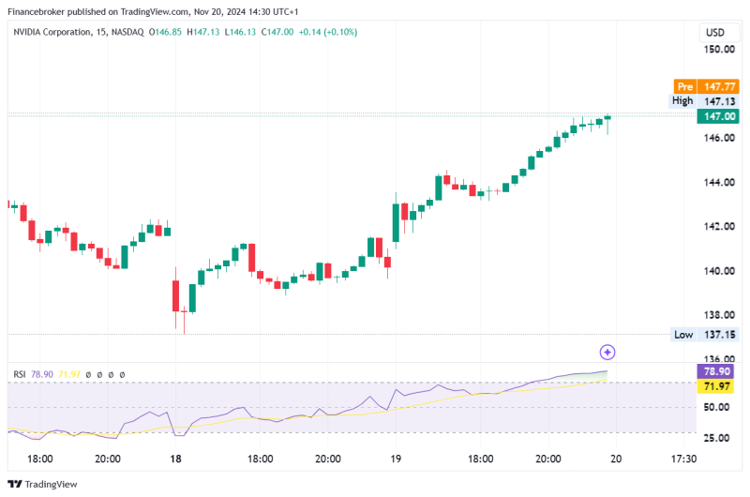Click the purple 78.90 RSI value tag
The width and height of the screenshot is (750, 497).
[x=717, y=371]
